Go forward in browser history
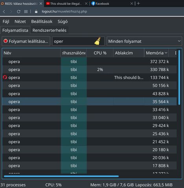The image size is (184, 188). coord(11,12)
